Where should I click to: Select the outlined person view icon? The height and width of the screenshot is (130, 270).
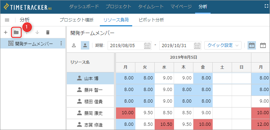74,45
